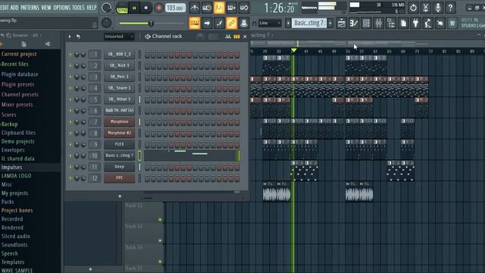Select the SB_Hihat 1 channel button
Screen dimensions: 485x273
pos(120,99)
